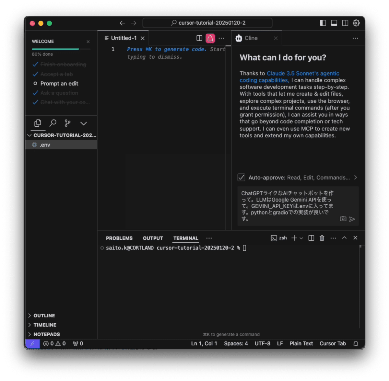The height and width of the screenshot is (381, 389).
Task: Change LF end of line sequence
Action: click(x=280, y=344)
